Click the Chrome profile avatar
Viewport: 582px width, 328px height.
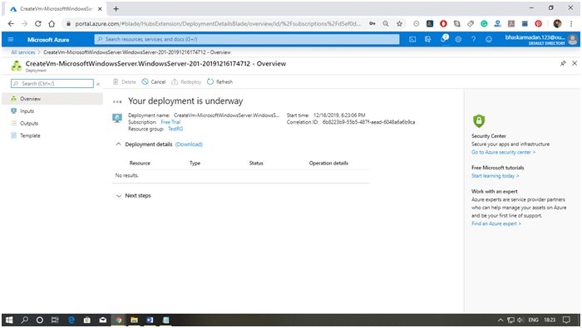[x=557, y=24]
